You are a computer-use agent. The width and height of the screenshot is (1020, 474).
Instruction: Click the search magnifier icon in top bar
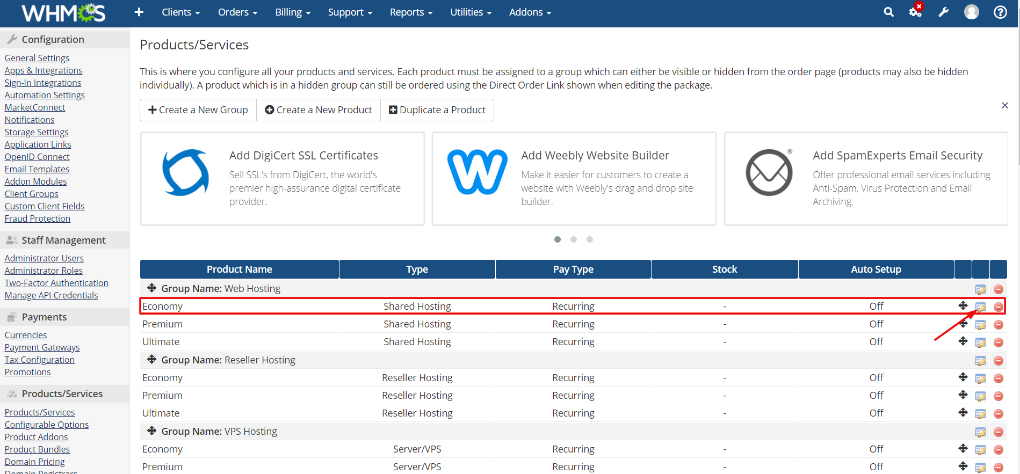(x=888, y=12)
